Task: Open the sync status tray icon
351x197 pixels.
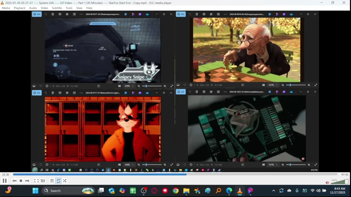Action: tap(281, 191)
